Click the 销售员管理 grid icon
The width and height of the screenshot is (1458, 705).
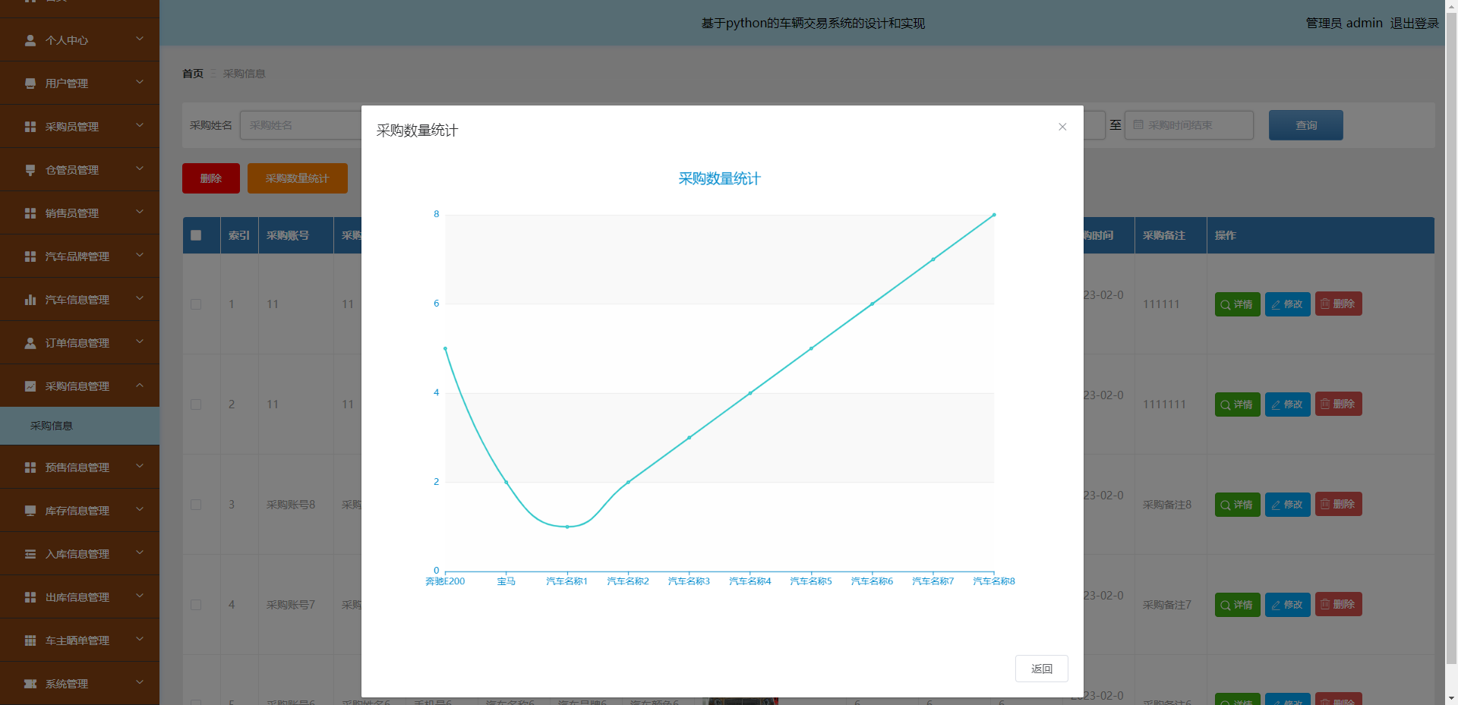tap(30, 213)
